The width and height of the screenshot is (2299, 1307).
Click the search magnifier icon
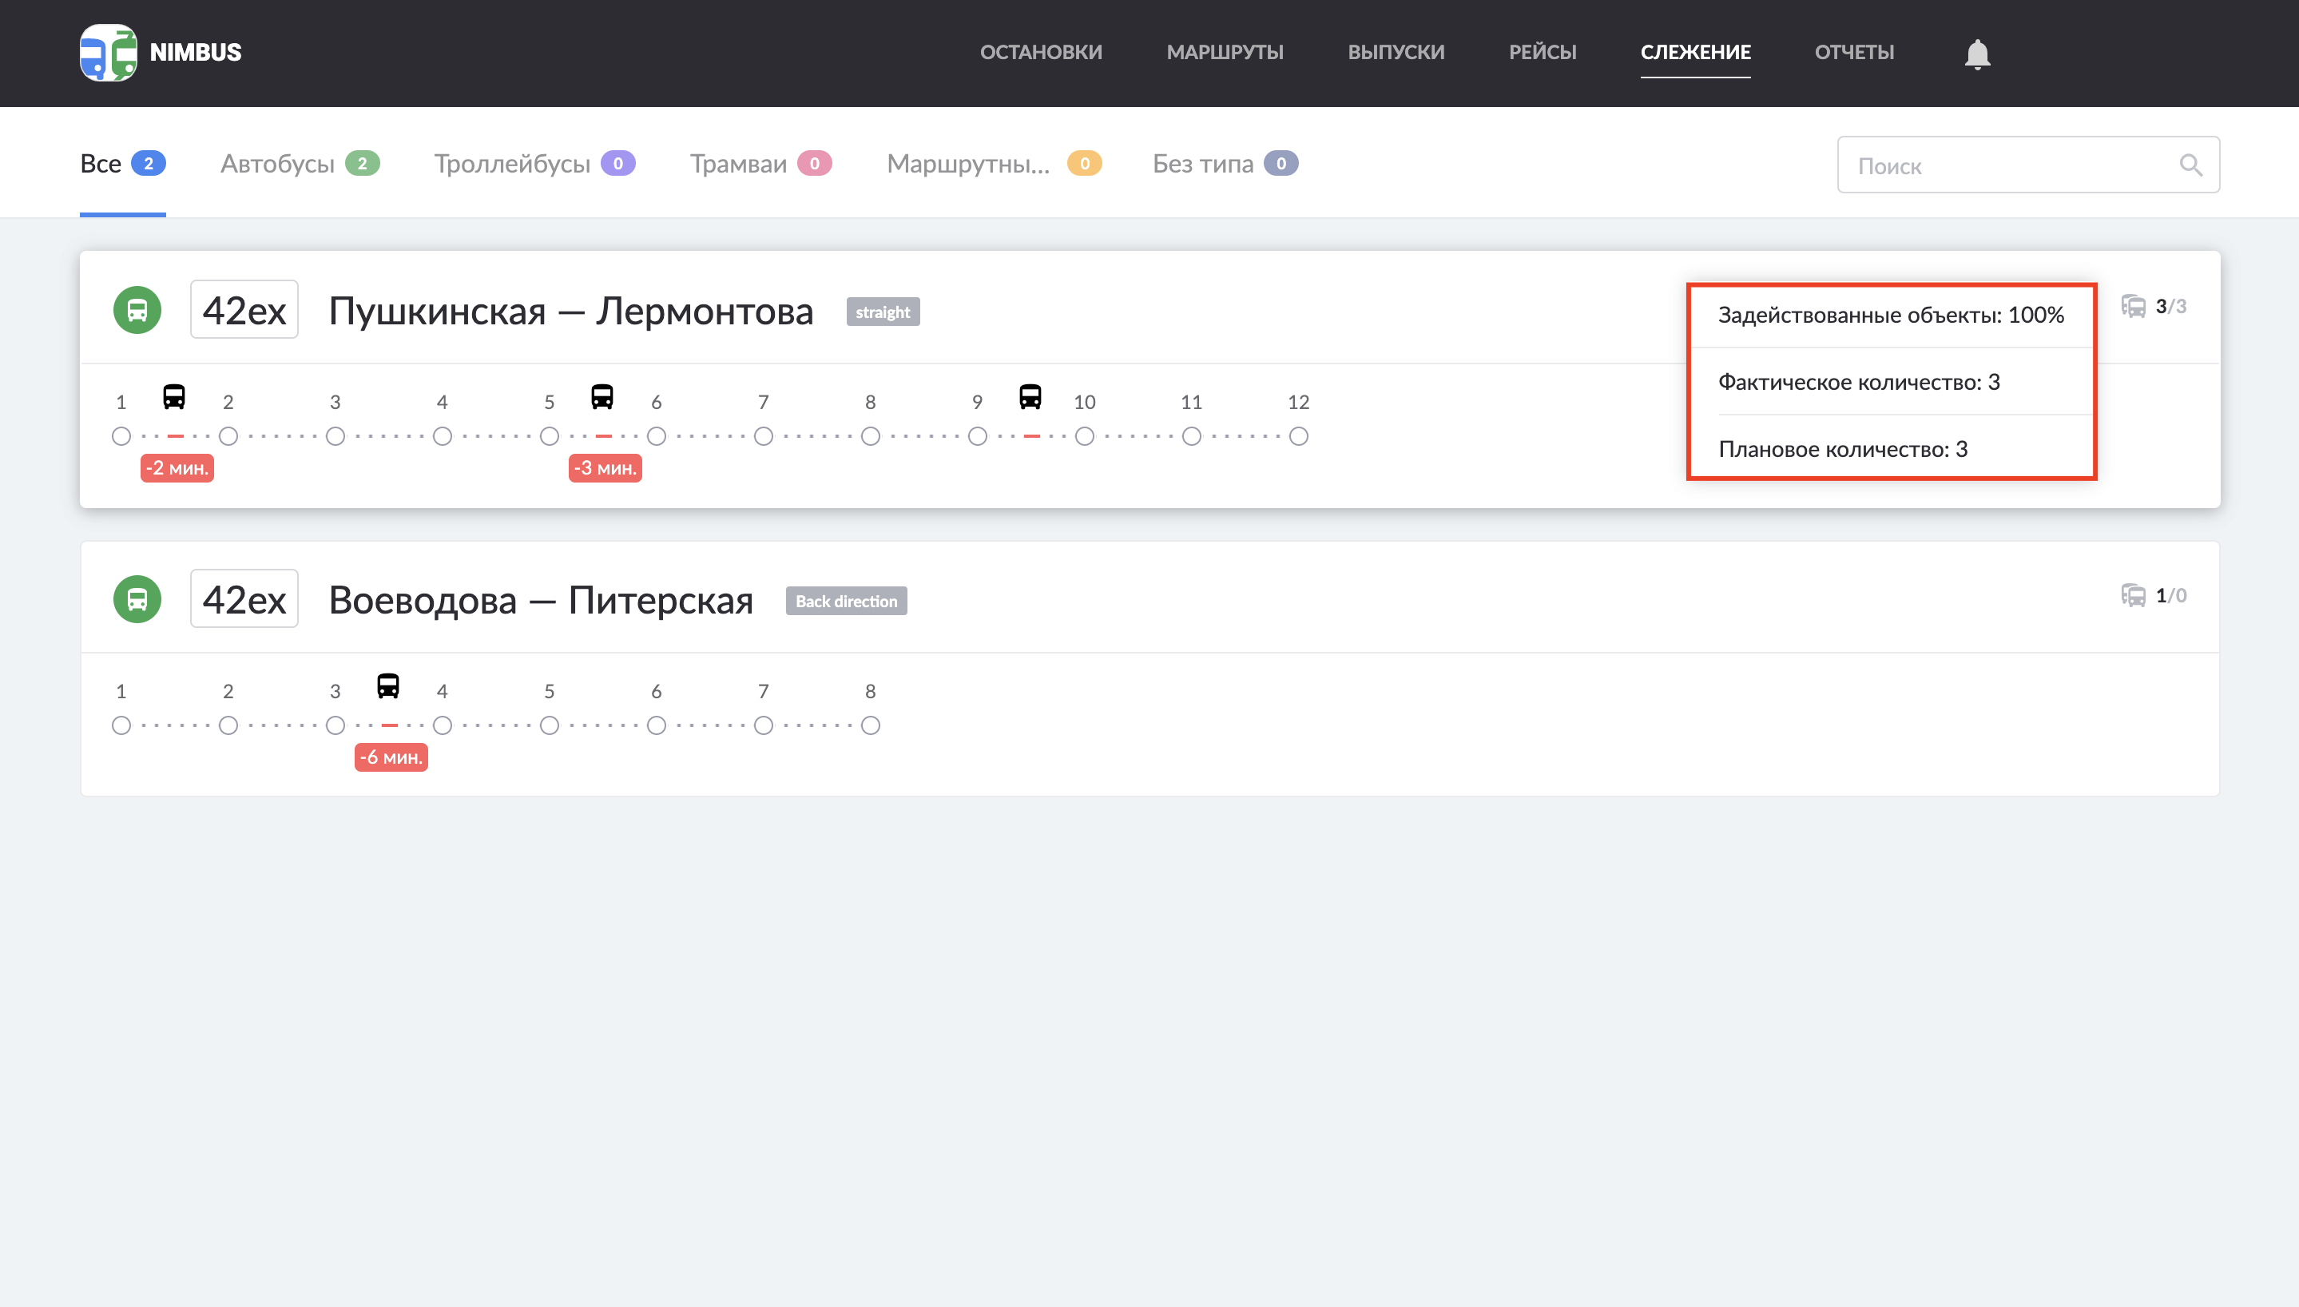[x=2190, y=165]
